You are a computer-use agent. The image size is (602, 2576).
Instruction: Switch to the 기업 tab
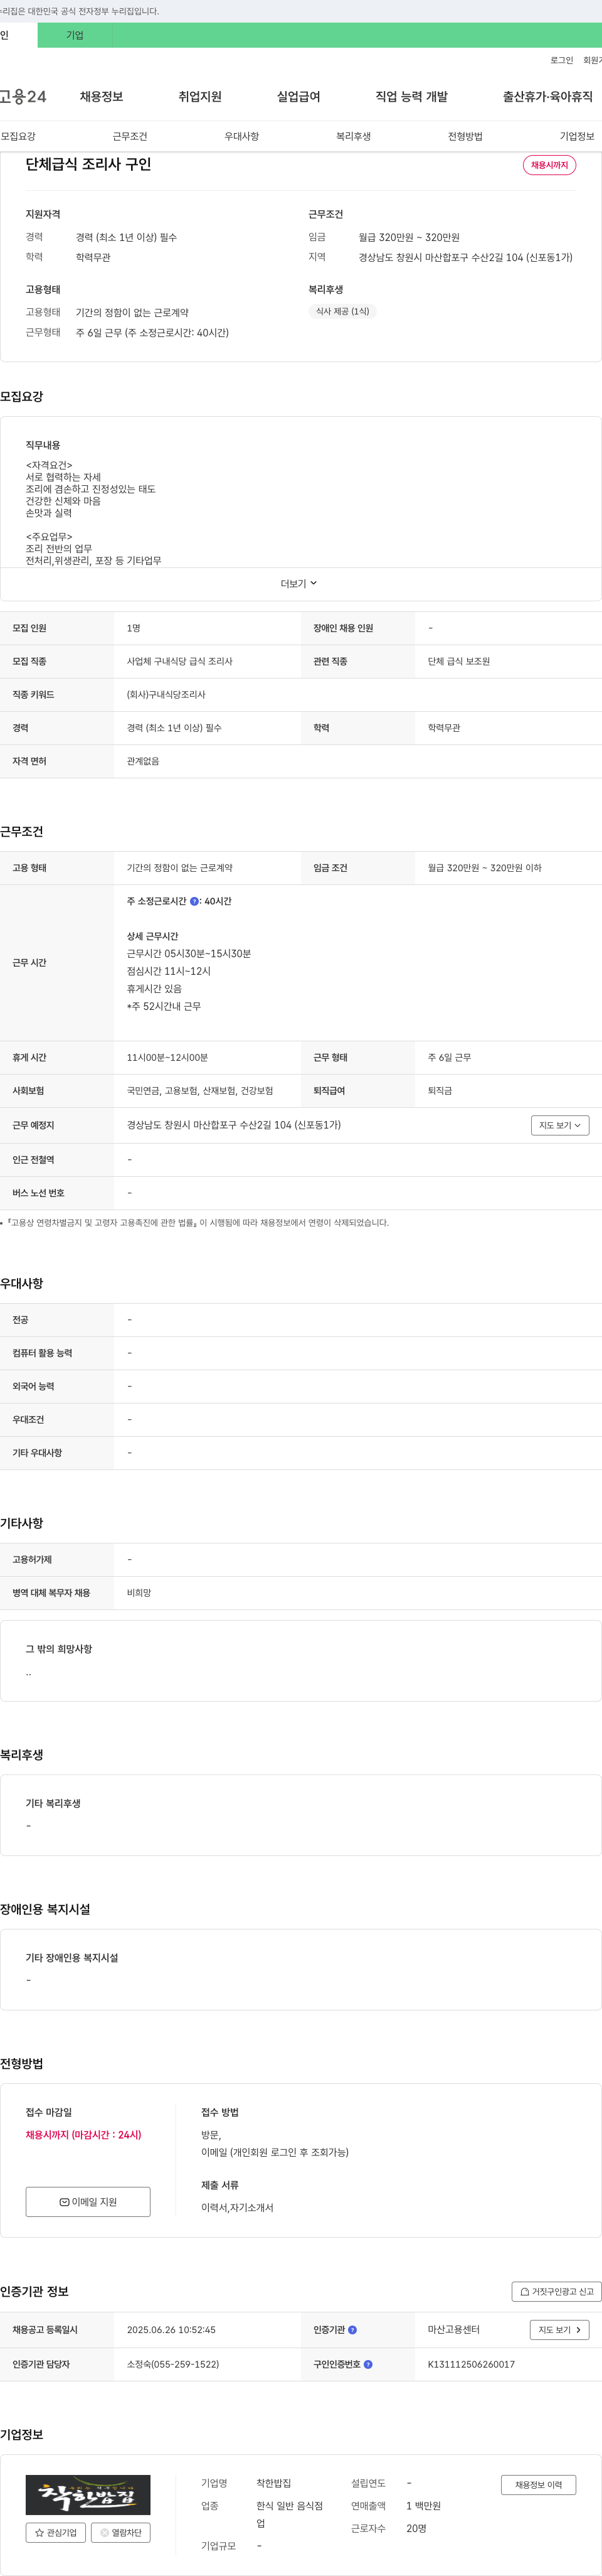(75, 35)
